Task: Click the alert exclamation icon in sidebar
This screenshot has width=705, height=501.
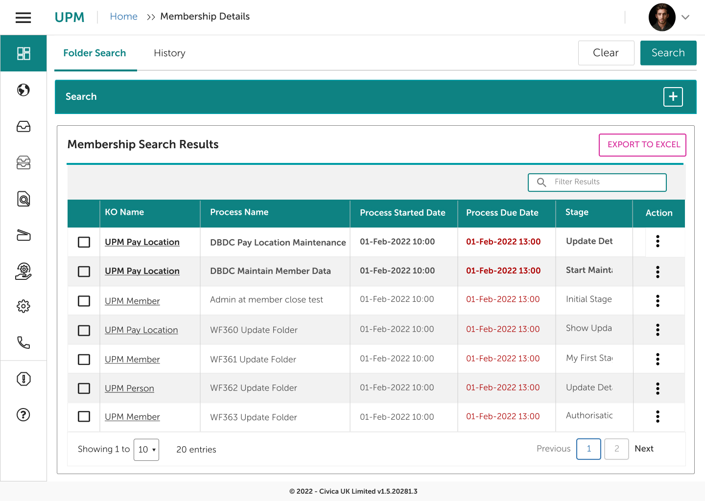Action: [23, 379]
